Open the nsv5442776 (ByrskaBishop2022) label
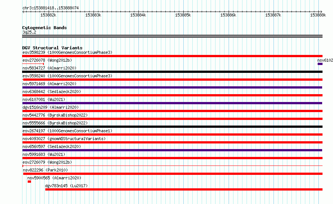Viewport: 333px width, 204px height. tap(55, 115)
